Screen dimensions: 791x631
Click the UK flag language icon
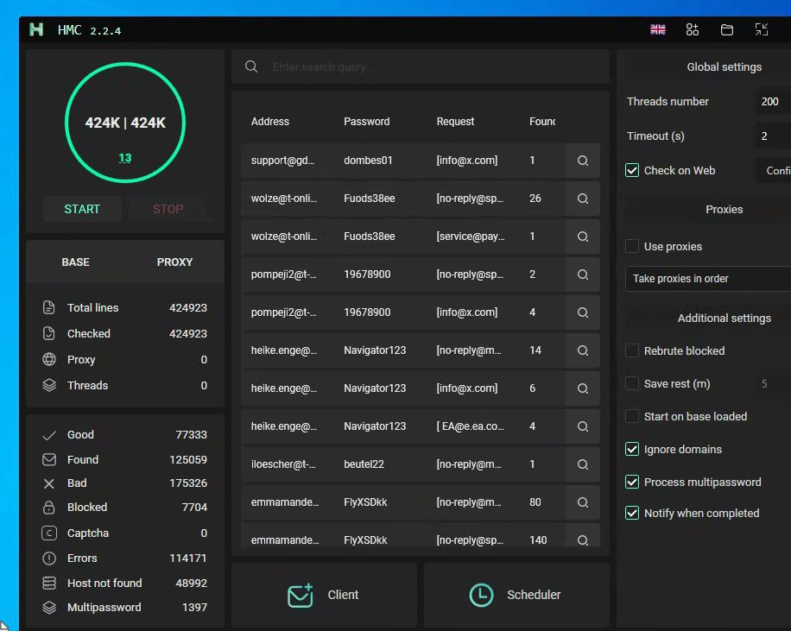(658, 29)
